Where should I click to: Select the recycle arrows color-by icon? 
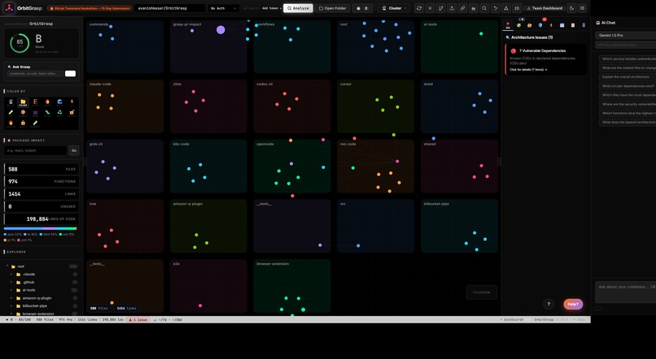tap(59, 113)
